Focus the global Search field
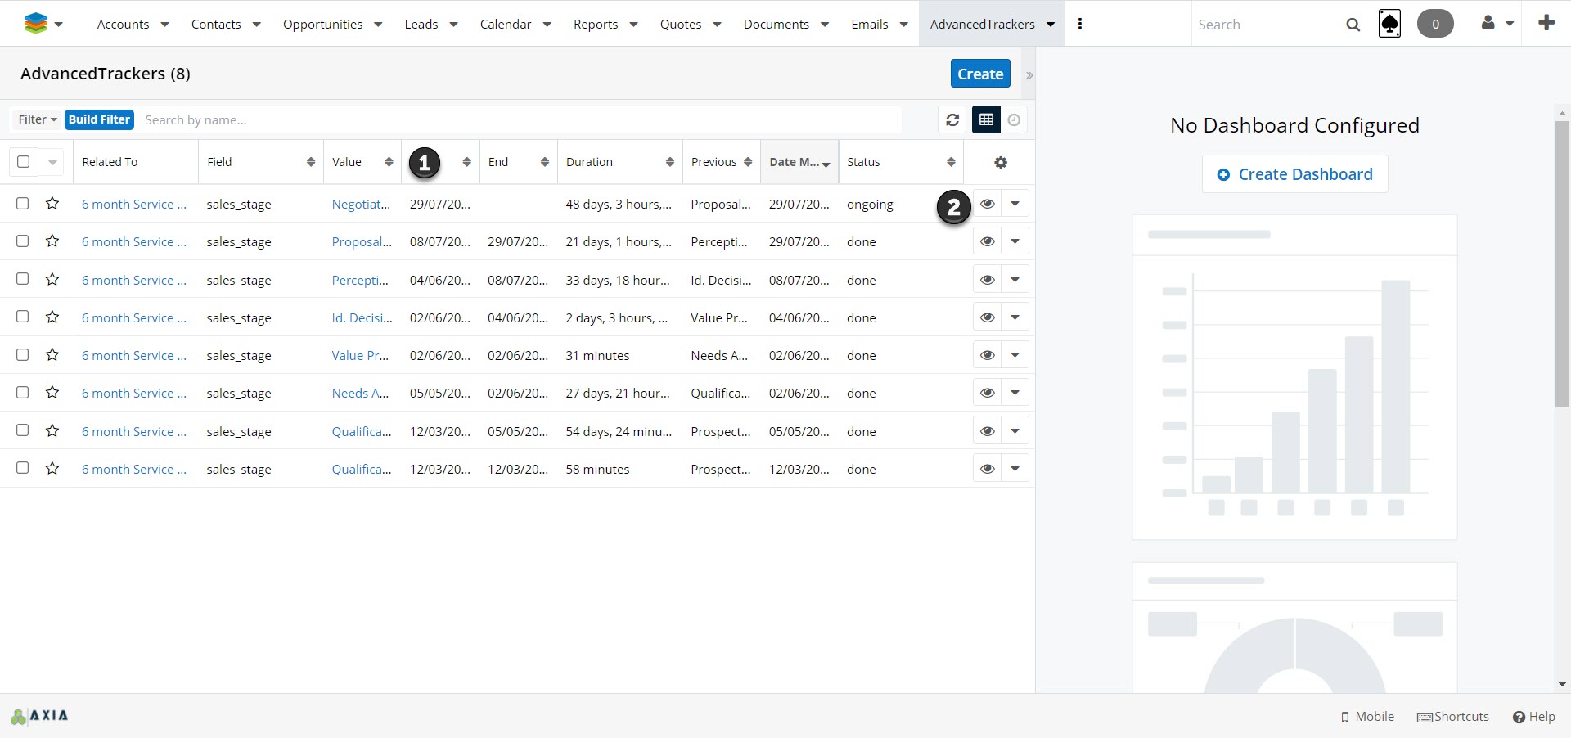The image size is (1571, 738). 1267,25
